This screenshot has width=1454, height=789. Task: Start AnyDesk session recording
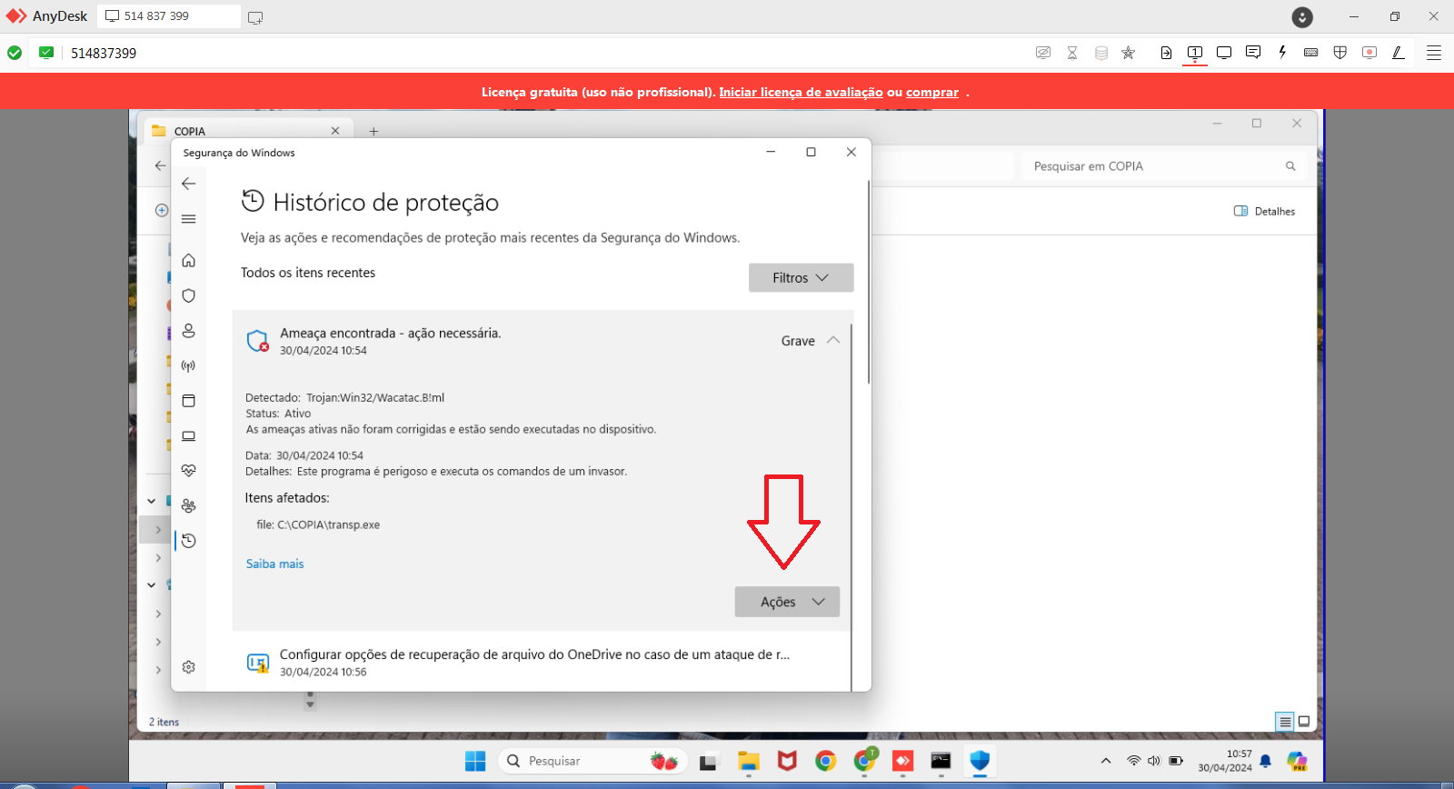point(1369,53)
